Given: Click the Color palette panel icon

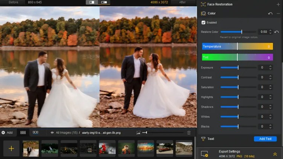Looking at the screenshot, I should (x=203, y=13).
